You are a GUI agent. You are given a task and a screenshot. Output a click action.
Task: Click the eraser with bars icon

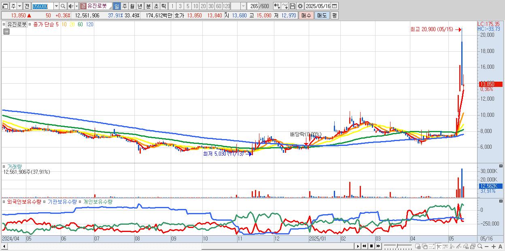466,246
